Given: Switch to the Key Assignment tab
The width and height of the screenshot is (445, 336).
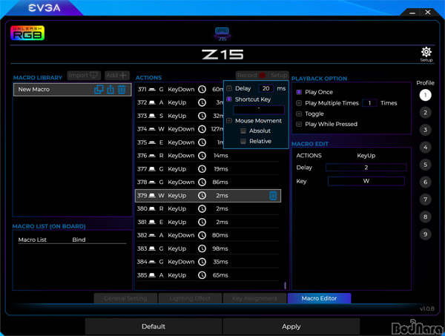Looking at the screenshot, I should [x=254, y=298].
